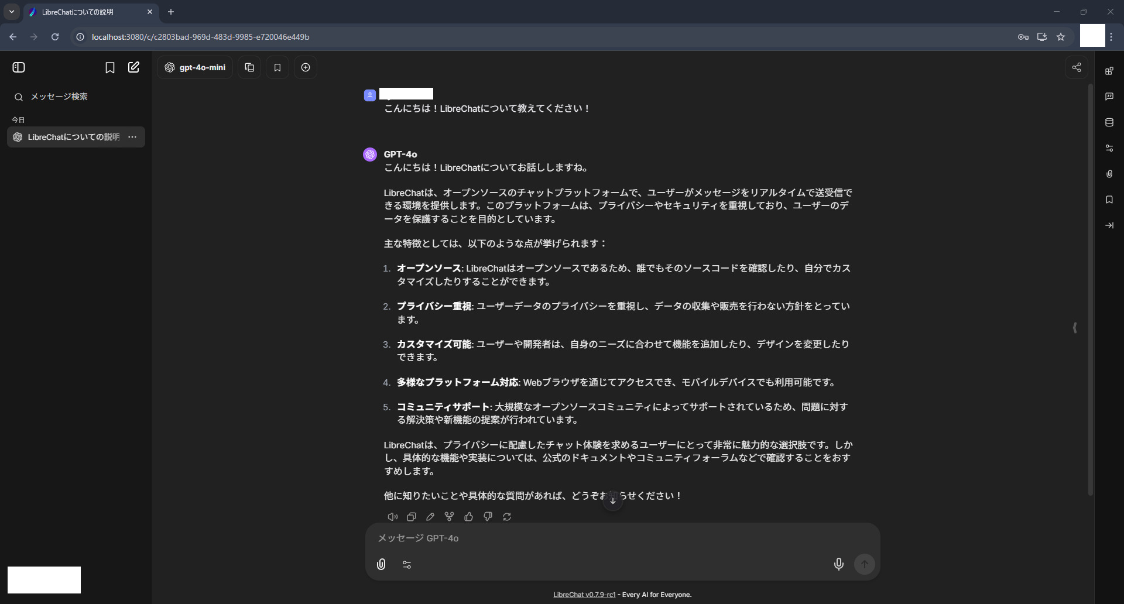Viewport: 1124px width, 604px height.
Task: Click bookmark icon in chat header toolbar
Action: pos(277,67)
